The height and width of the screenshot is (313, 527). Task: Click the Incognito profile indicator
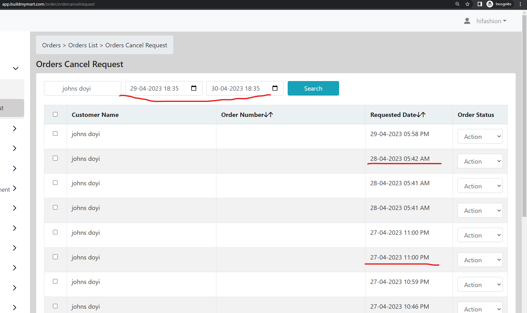point(499,4)
